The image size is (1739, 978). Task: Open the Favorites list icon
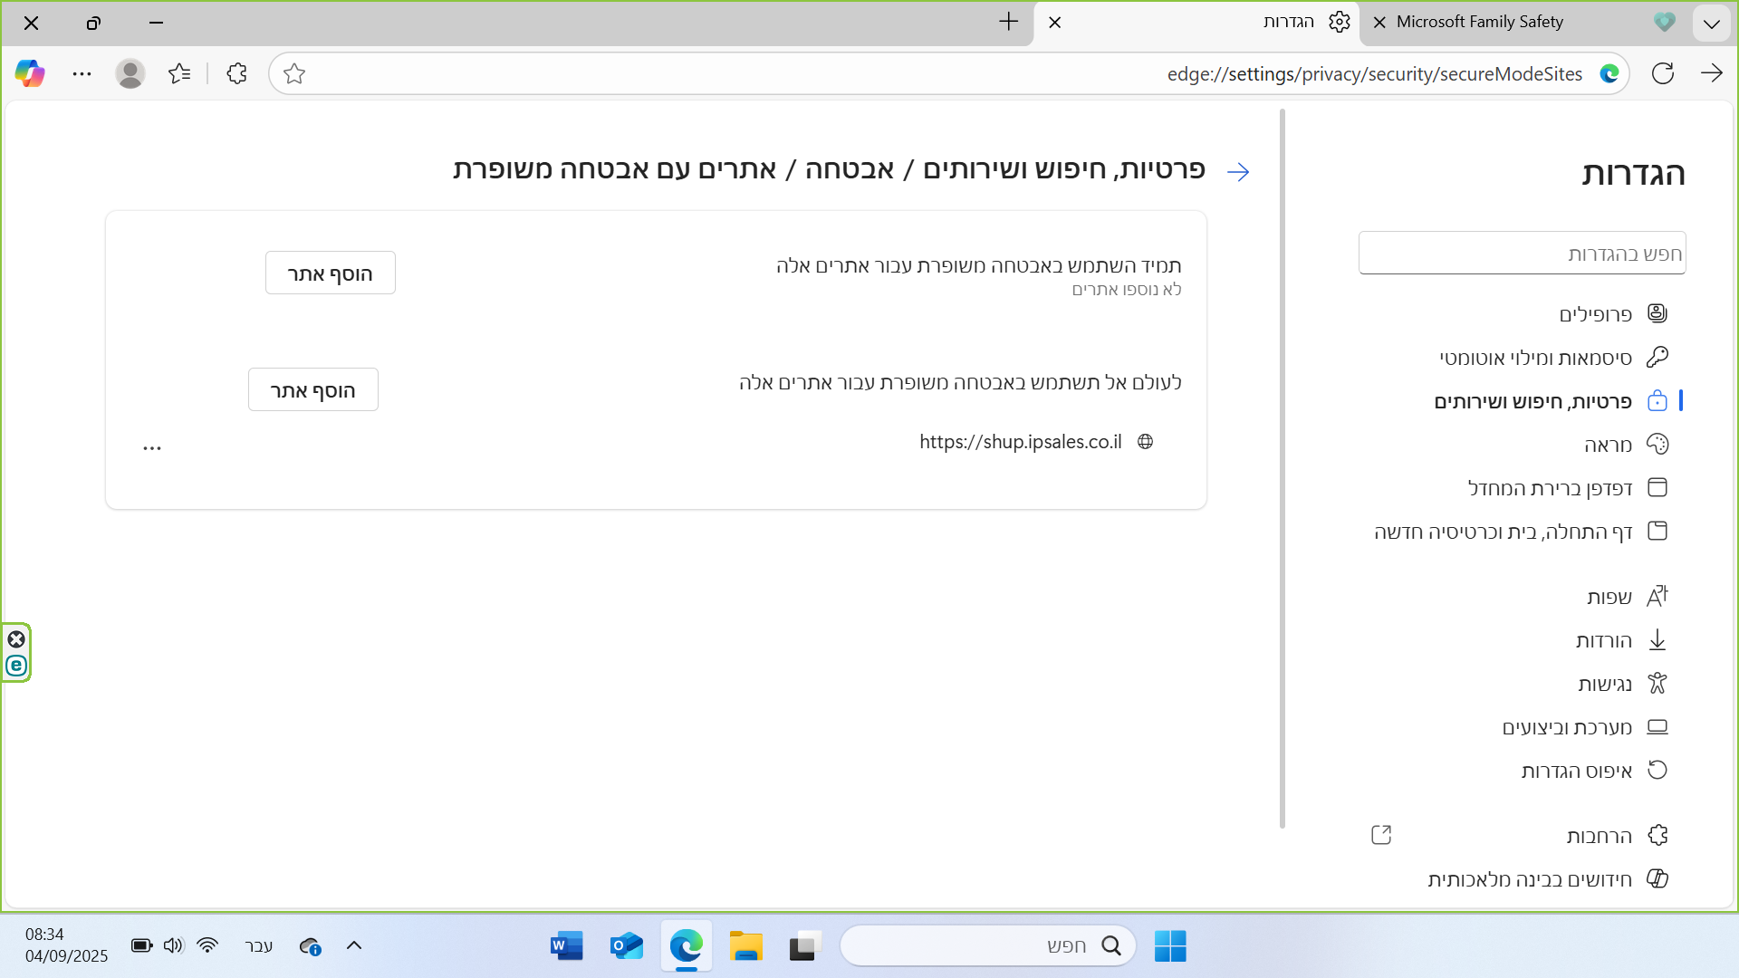[x=179, y=73]
